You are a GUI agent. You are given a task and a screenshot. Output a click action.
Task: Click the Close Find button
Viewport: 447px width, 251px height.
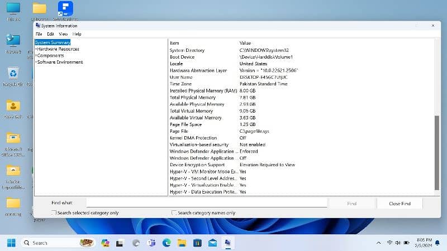point(400,204)
